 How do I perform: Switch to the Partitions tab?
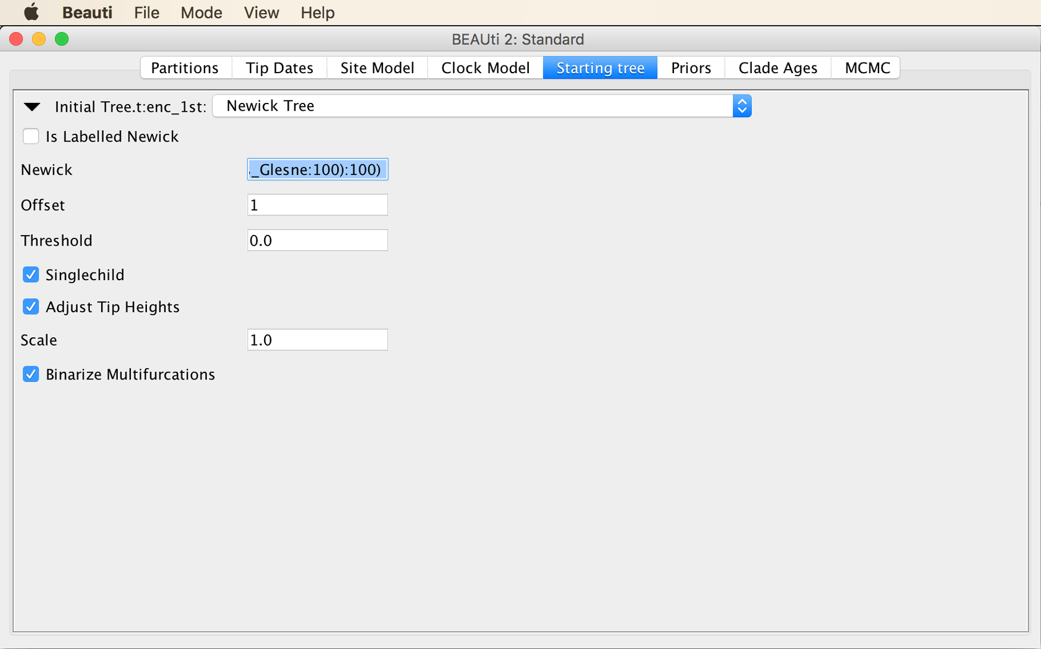pyautogui.click(x=185, y=68)
